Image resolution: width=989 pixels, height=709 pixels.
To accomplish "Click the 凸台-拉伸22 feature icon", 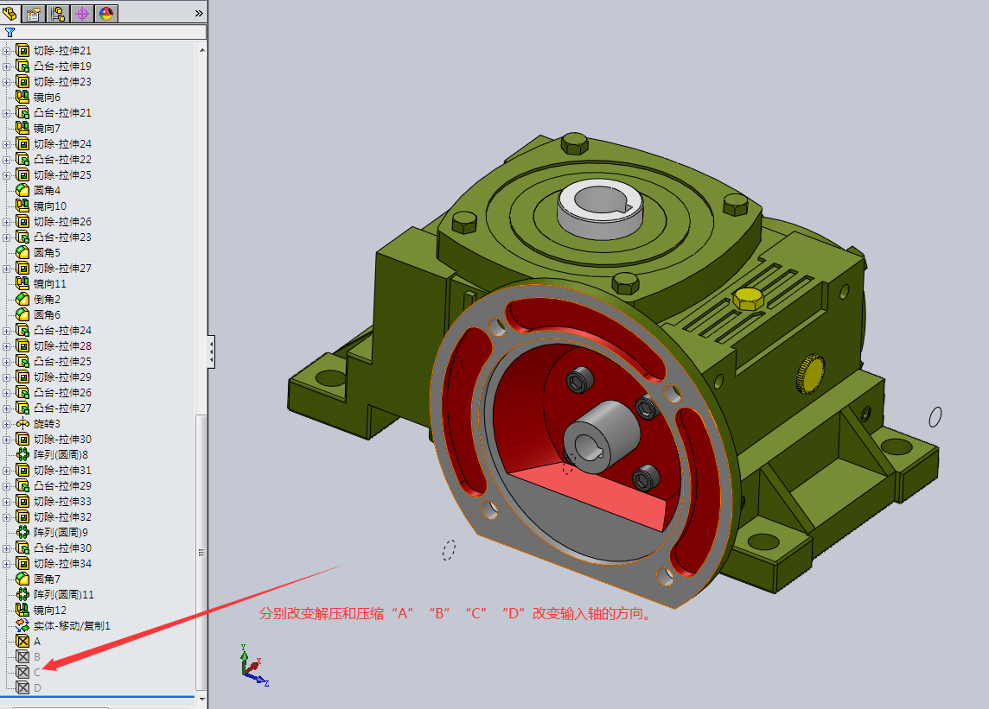I will (22, 160).
